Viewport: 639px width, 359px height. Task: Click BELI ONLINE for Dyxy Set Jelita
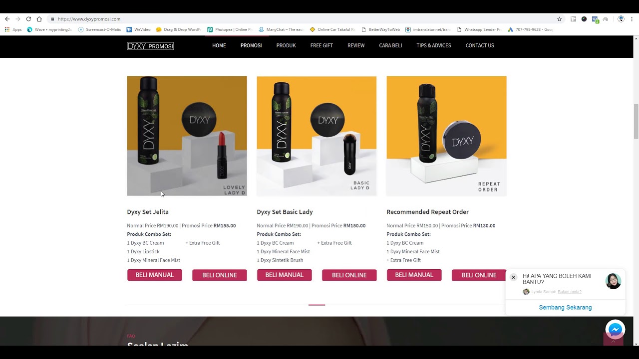click(220, 275)
